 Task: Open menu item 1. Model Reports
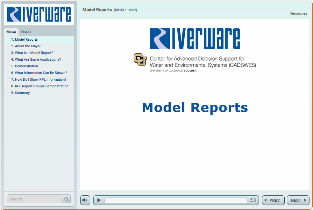(39, 39)
